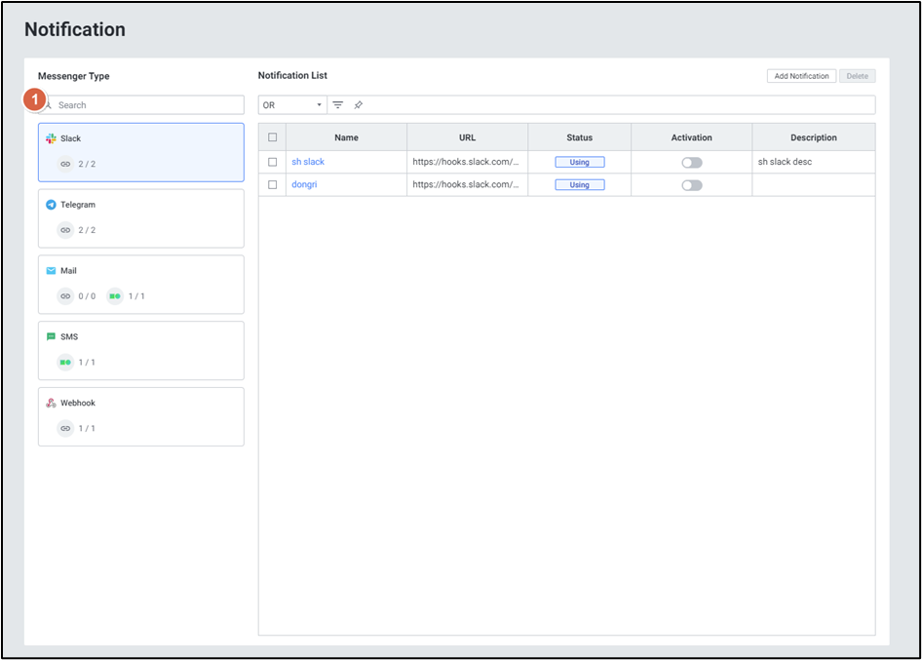Click the Mail envelope icon
The width and height of the screenshot is (922, 660).
click(x=51, y=271)
